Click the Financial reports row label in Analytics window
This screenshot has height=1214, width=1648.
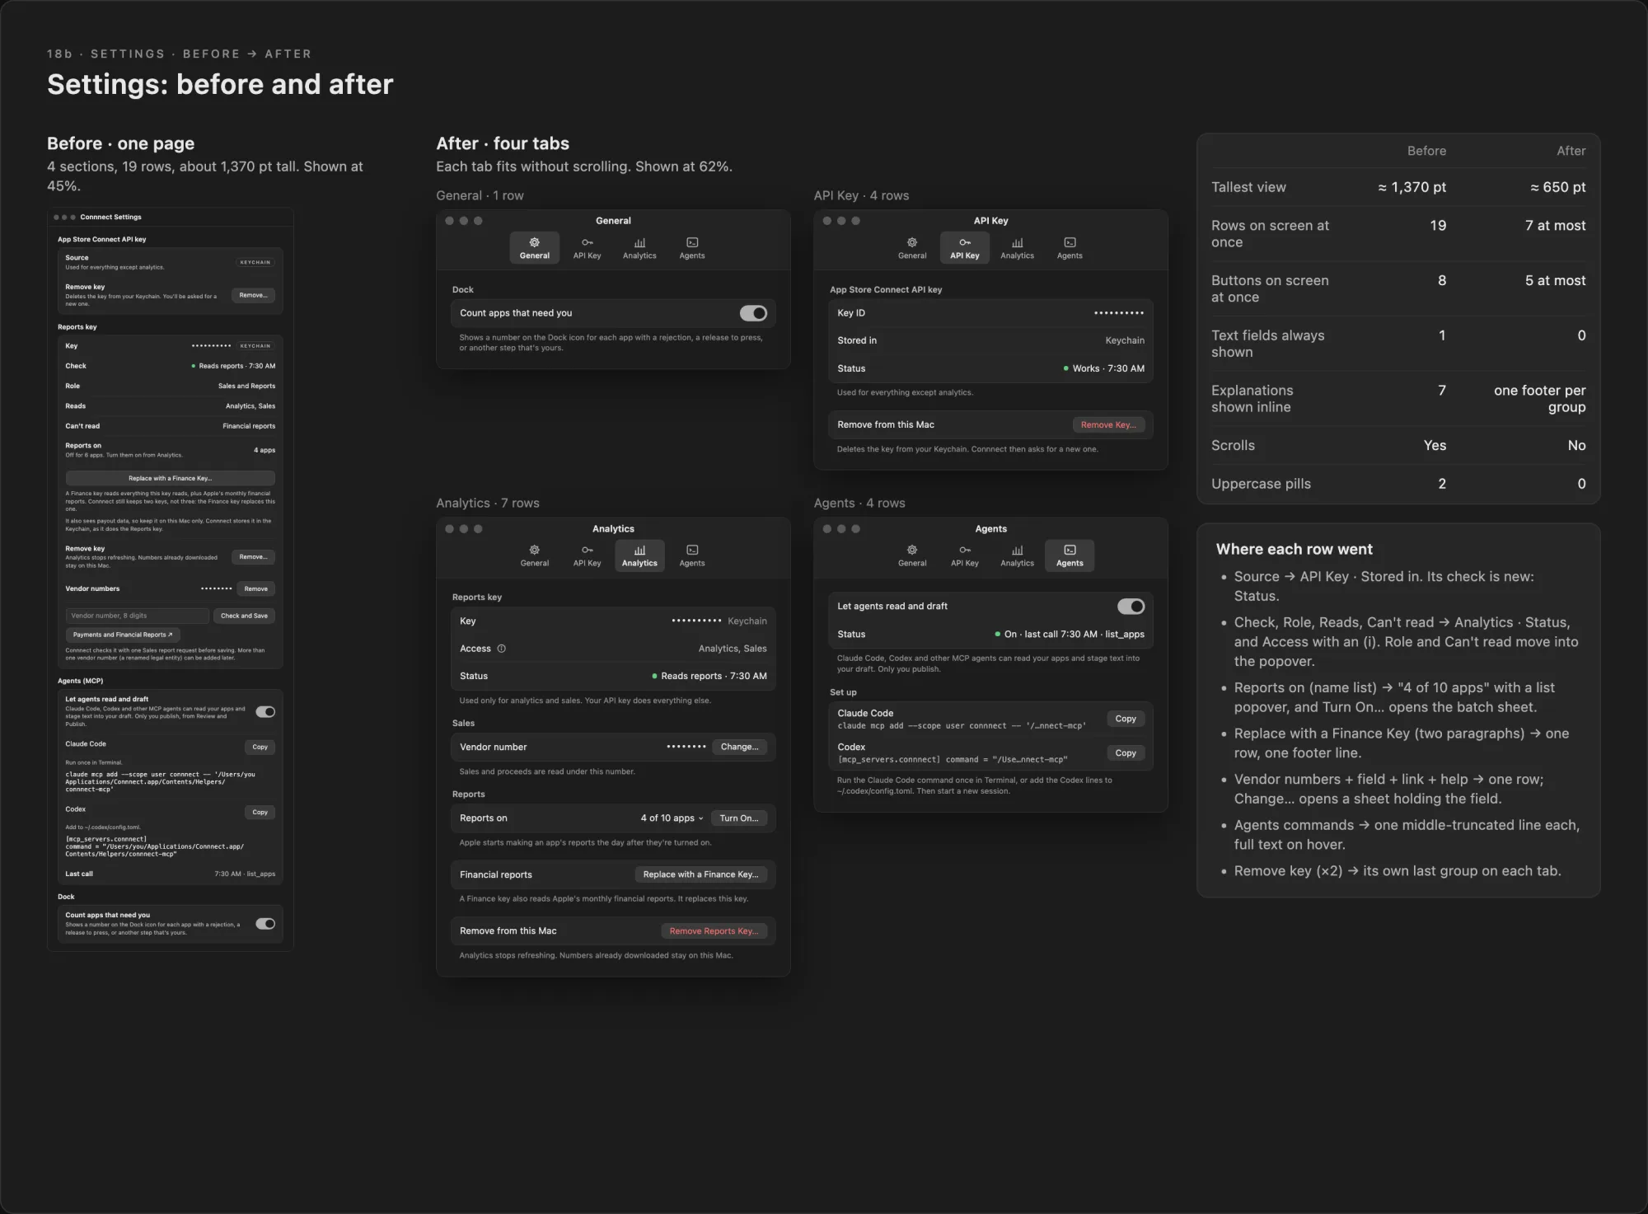tap(496, 874)
